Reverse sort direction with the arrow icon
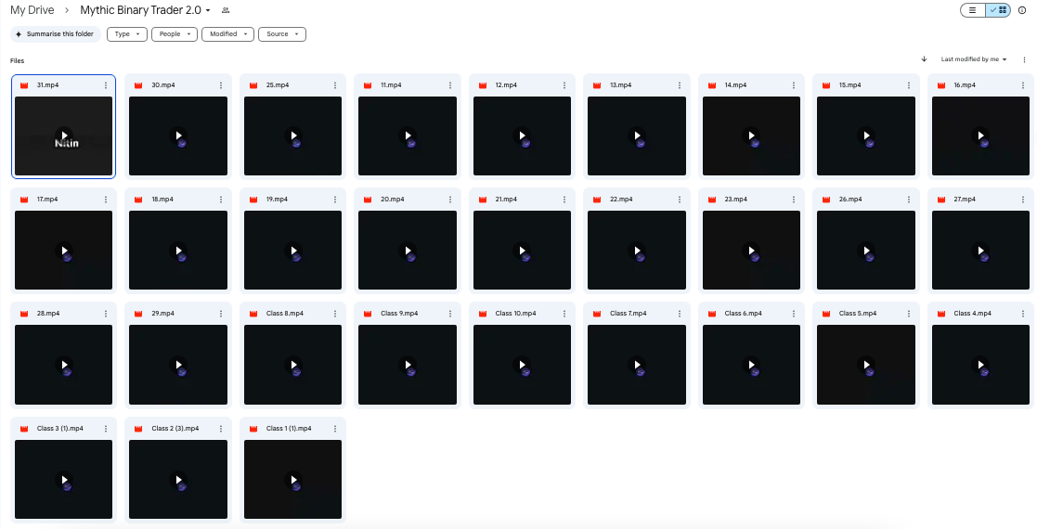Viewport: 1037px width, 529px height. pos(924,59)
